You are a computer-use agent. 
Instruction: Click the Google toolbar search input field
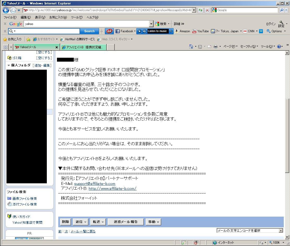87,24
